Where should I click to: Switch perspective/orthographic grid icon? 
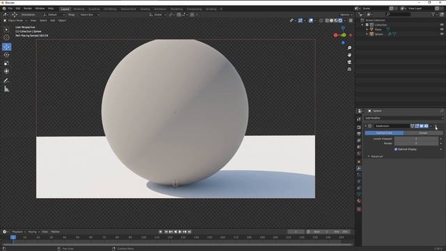[349, 69]
